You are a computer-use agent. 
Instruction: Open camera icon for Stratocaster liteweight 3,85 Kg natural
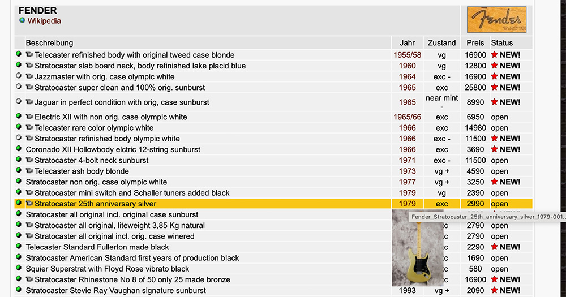click(x=29, y=225)
